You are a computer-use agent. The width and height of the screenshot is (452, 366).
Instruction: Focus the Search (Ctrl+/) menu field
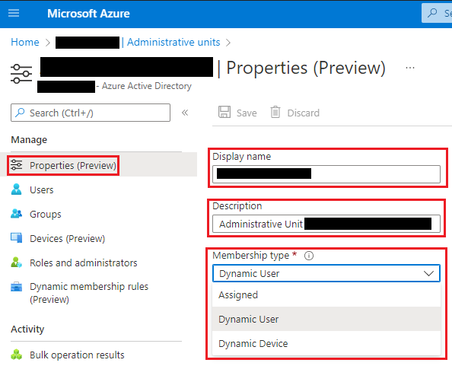[x=91, y=113]
